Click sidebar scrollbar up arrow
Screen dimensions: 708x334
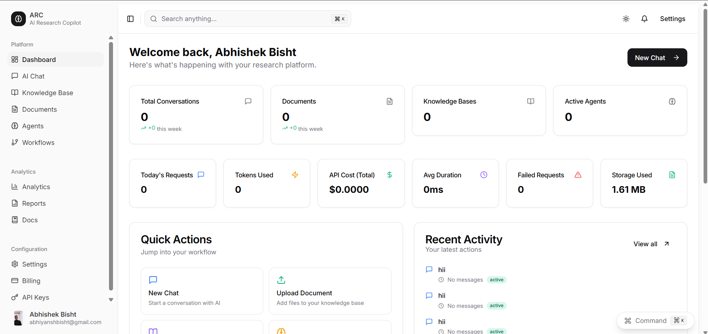pos(111,38)
